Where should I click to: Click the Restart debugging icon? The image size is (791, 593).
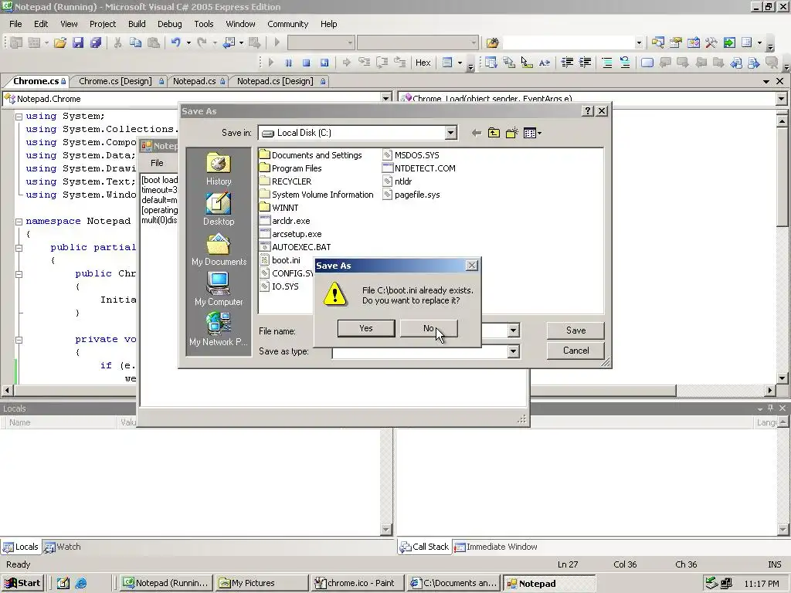[x=324, y=63]
